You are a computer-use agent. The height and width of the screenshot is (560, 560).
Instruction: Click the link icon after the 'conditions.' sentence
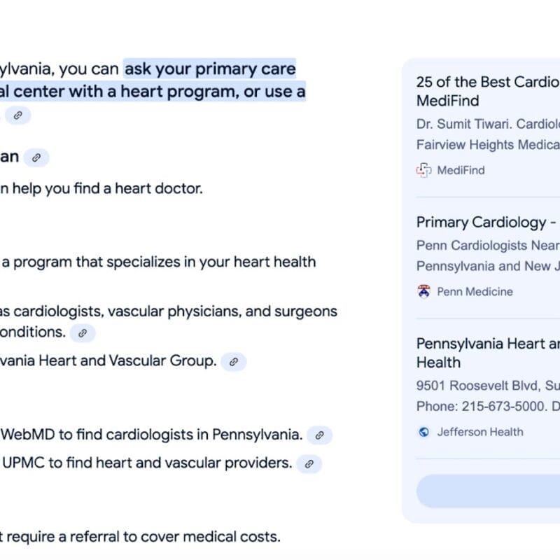(x=83, y=333)
